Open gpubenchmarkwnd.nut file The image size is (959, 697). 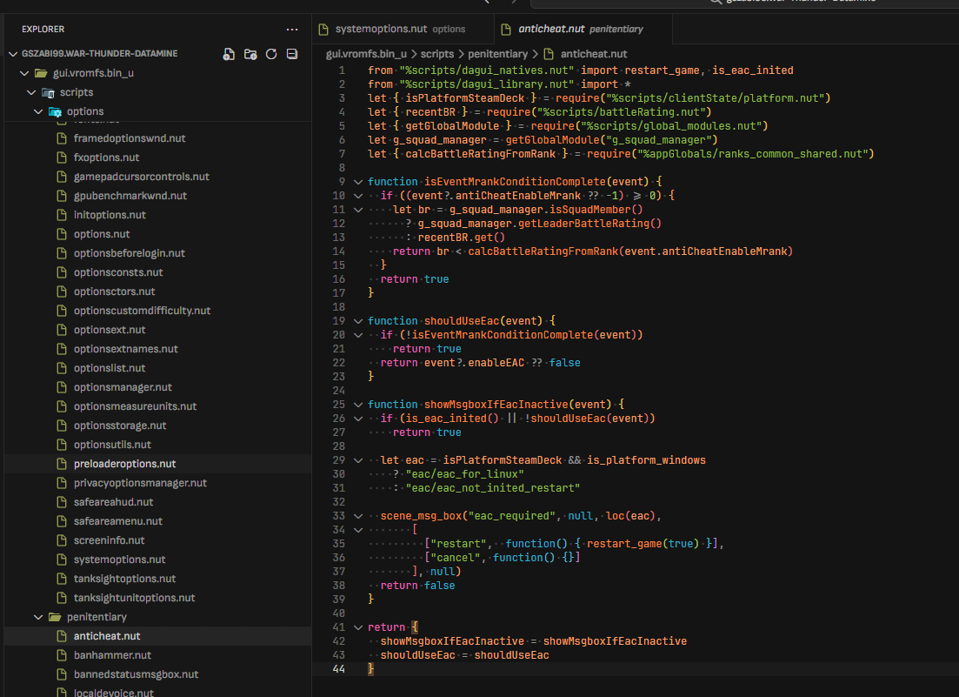point(157,196)
